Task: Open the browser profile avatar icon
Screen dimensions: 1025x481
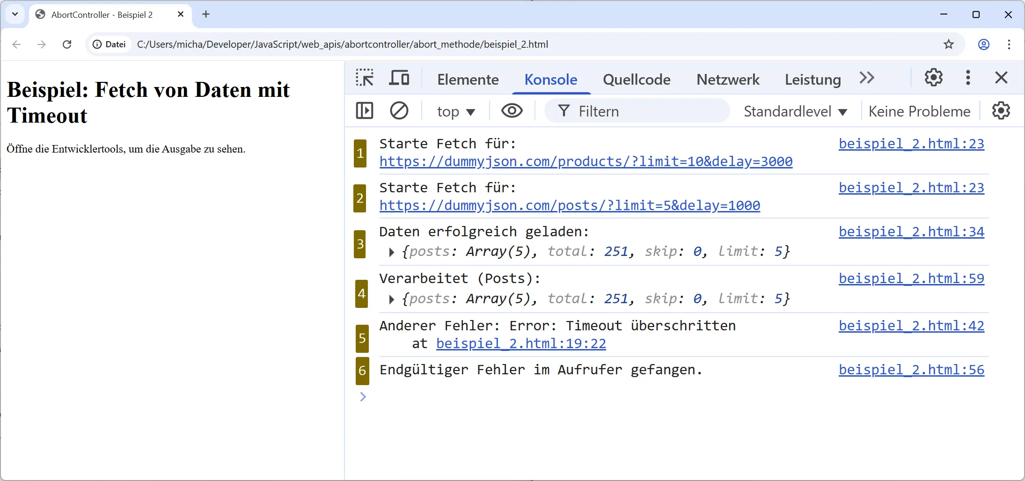Action: (x=984, y=44)
